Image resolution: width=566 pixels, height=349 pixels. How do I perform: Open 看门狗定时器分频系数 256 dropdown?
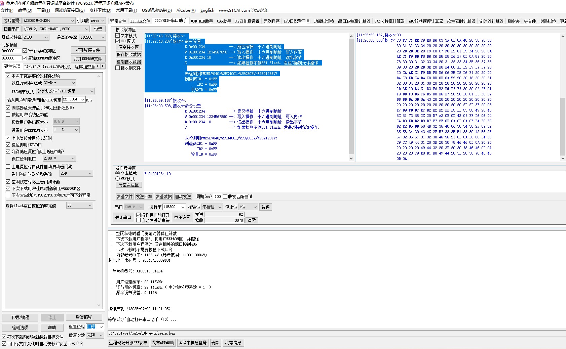click(x=76, y=173)
